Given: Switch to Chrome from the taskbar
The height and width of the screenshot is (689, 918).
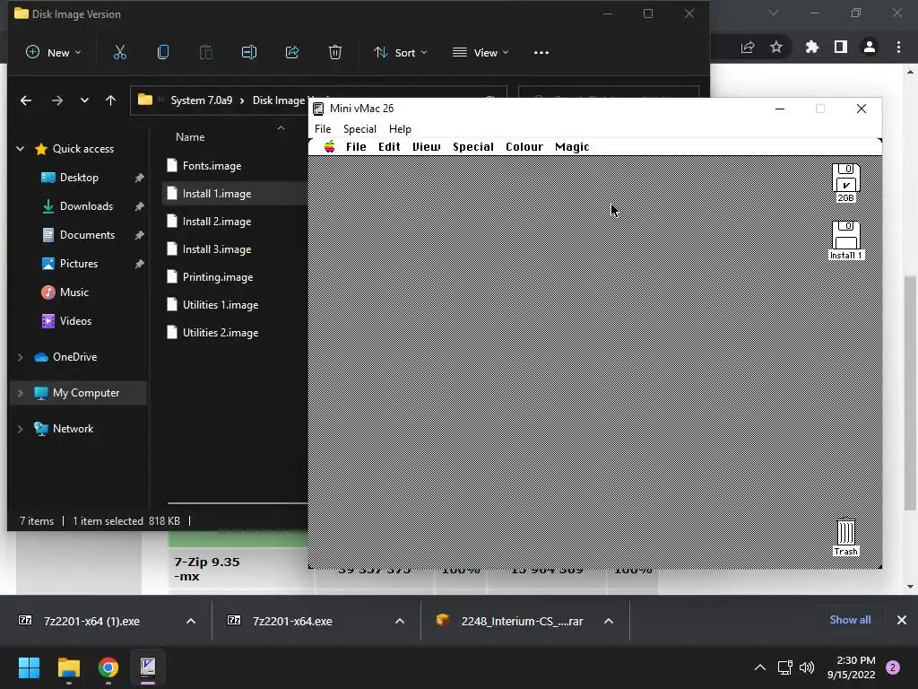Looking at the screenshot, I should pos(108,667).
